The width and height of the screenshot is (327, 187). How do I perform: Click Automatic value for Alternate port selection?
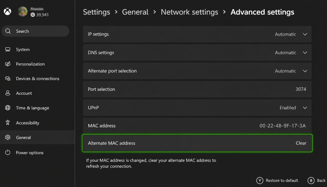(x=285, y=71)
